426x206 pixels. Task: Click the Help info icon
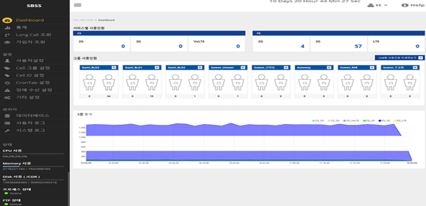pos(405,5)
